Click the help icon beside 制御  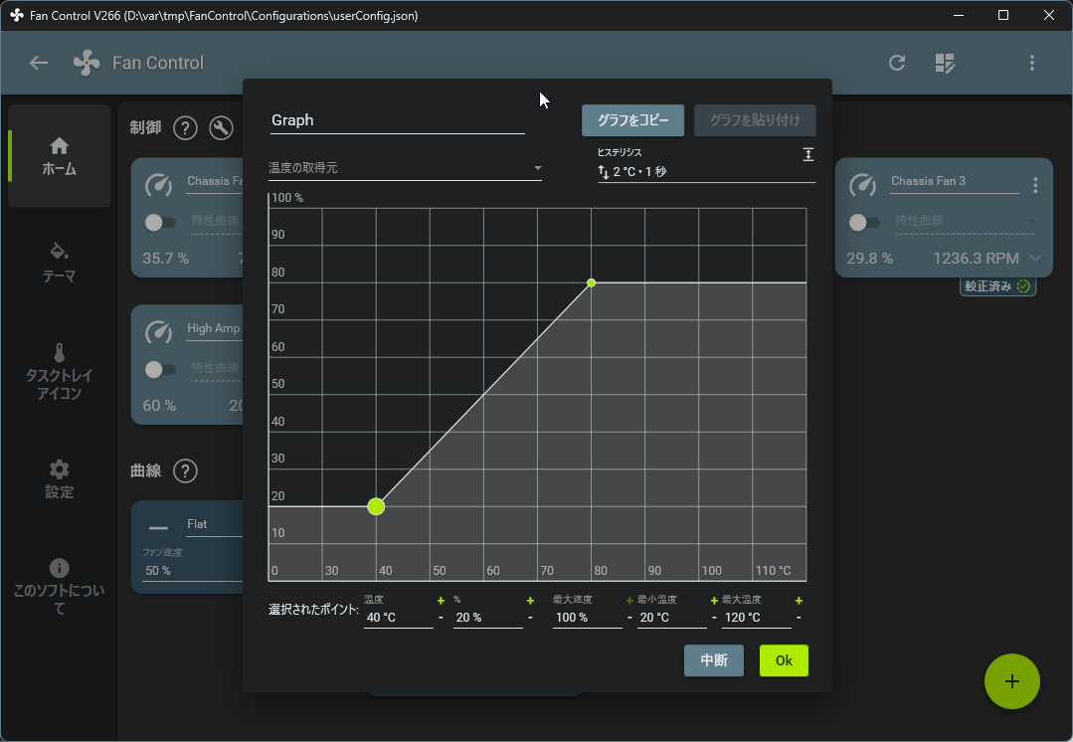tap(185, 128)
